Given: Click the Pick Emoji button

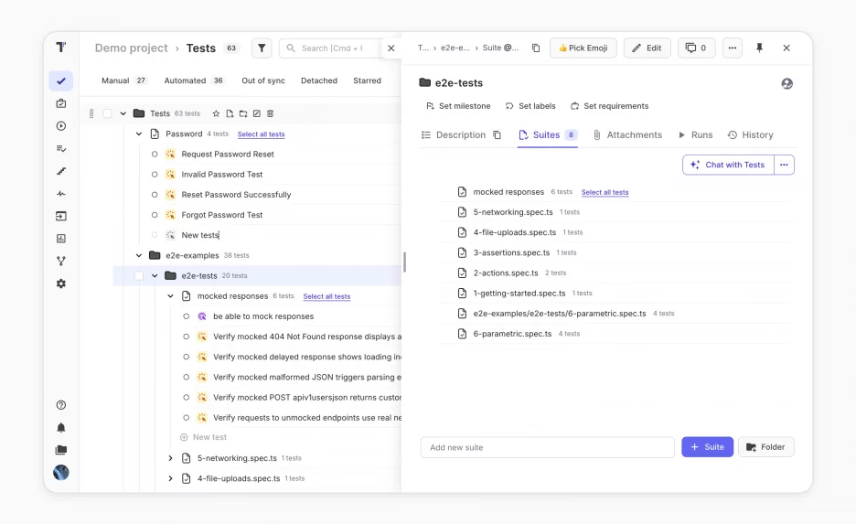Looking at the screenshot, I should click(x=583, y=48).
